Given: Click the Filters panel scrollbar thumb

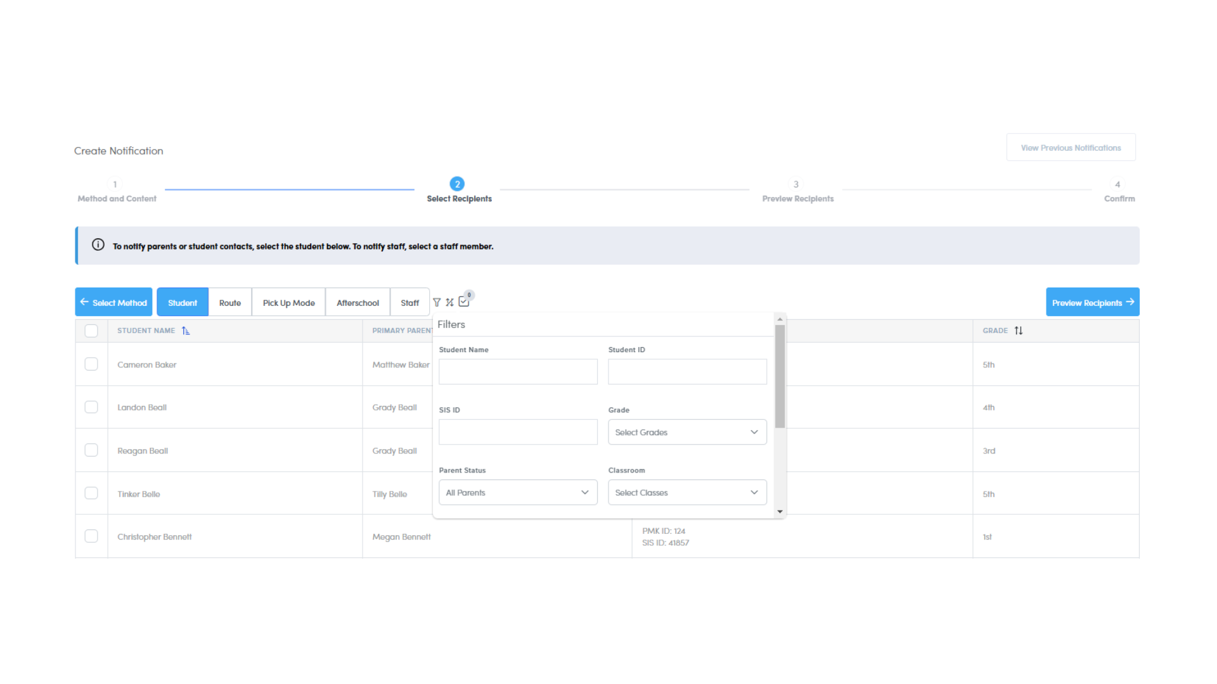Looking at the screenshot, I should pos(780,377).
